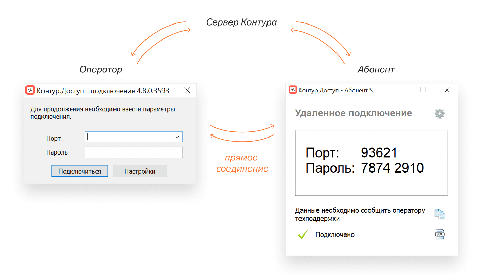Viewport: 482px width, 275px height.
Task: Open Настройки button in the connection dialog
Action: coord(140,171)
